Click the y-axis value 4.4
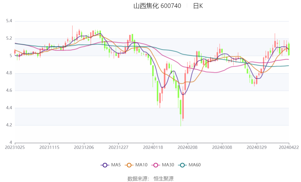The width and height of the screenshot is (301, 182). click(x=9, y=108)
